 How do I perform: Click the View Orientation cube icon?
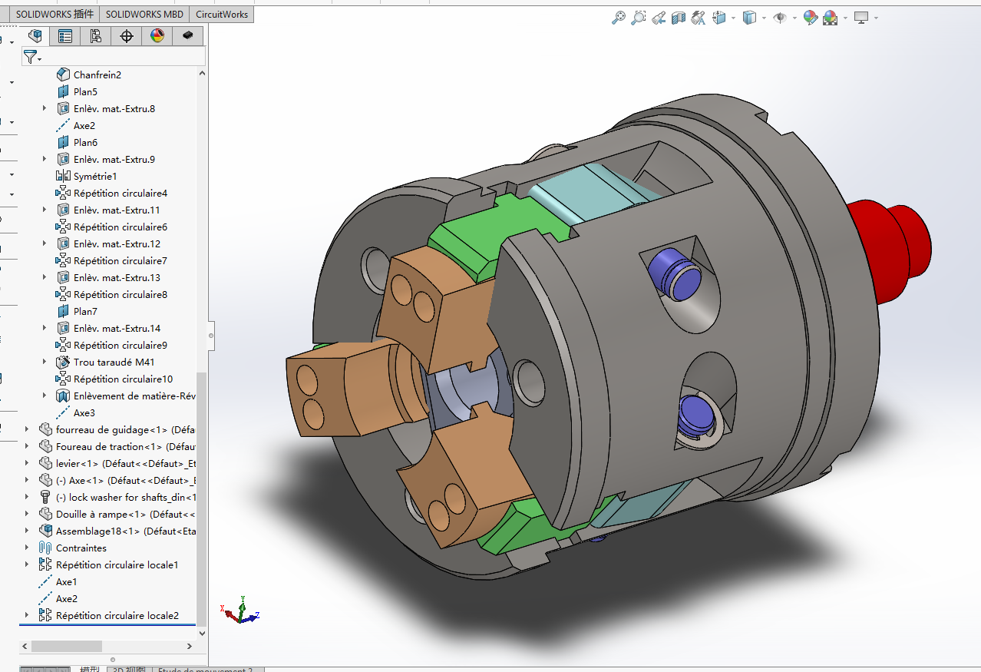(719, 18)
